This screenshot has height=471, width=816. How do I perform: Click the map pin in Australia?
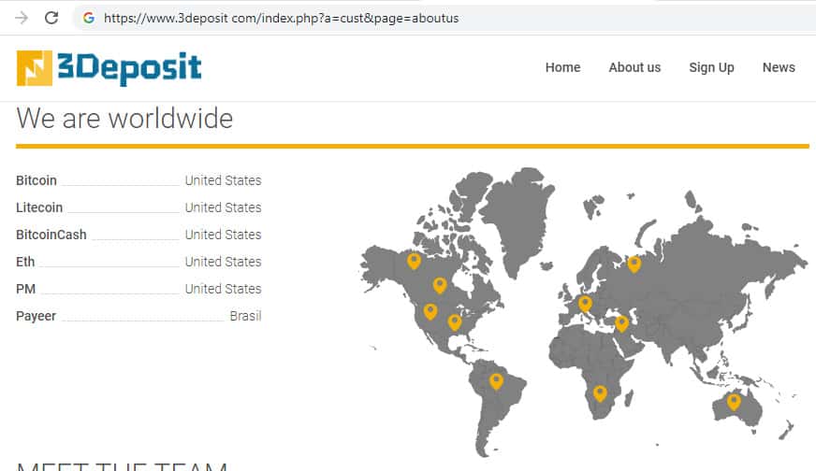point(734,402)
